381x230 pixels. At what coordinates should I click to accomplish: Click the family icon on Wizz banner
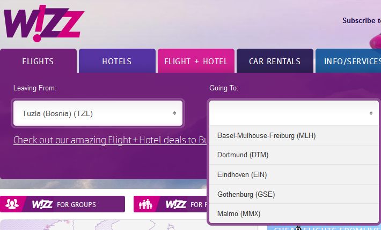click(145, 204)
